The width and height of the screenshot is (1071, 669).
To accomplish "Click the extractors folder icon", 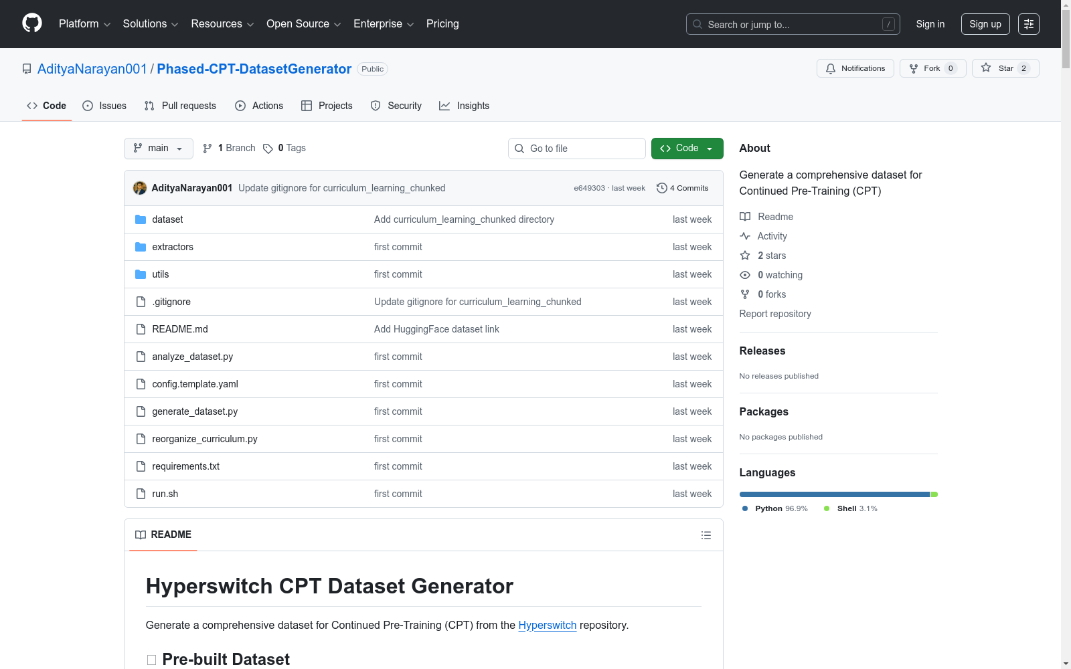I will pyautogui.click(x=141, y=247).
